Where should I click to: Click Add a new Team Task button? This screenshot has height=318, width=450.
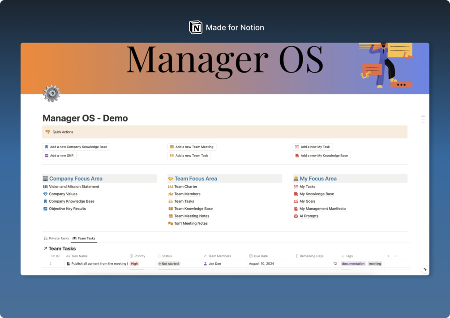pyautogui.click(x=189, y=156)
